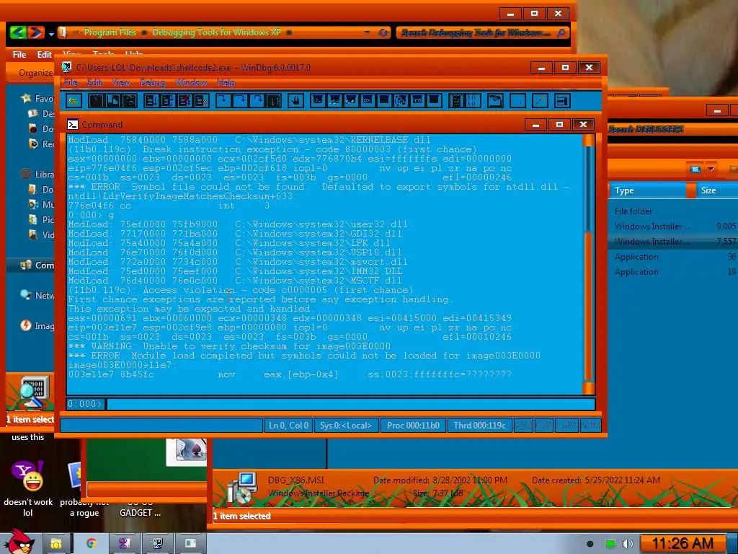Click the Size column header
738x554 pixels.
tap(716, 190)
